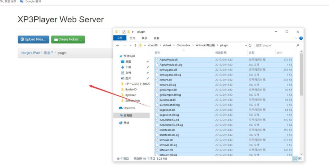Open the quick access toolbar customize dropdown

point(132,32)
